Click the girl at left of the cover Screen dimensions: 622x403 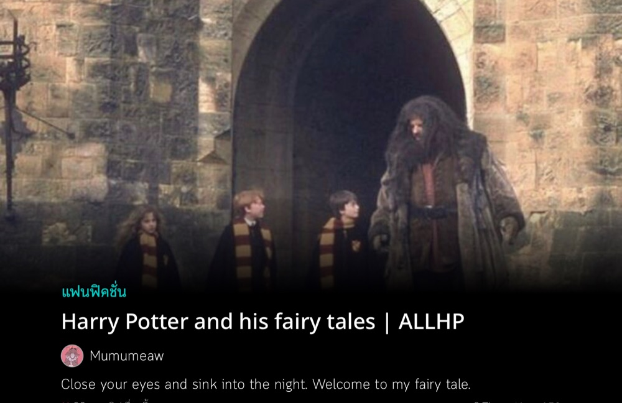click(147, 248)
